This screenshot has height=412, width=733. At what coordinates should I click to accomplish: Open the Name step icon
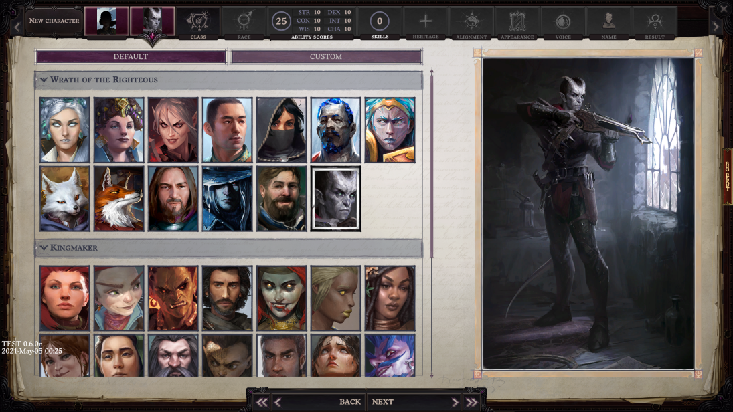pyautogui.click(x=608, y=23)
